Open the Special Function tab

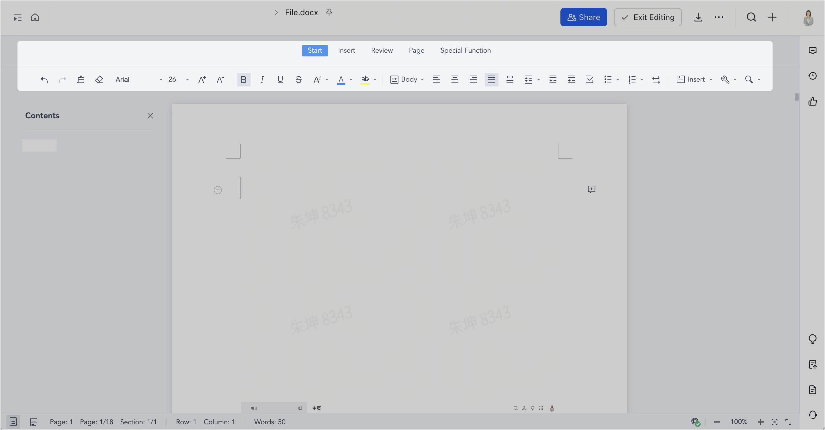(x=465, y=51)
